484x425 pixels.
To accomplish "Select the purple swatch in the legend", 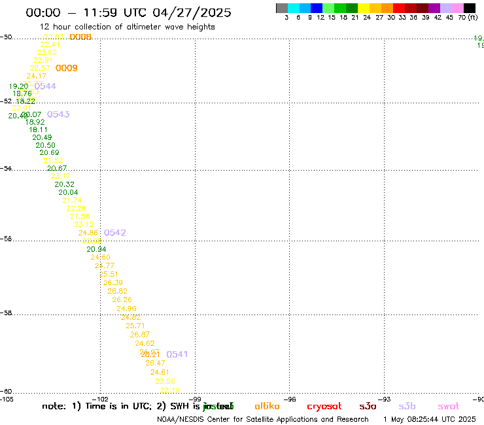I will (x=434, y=8).
